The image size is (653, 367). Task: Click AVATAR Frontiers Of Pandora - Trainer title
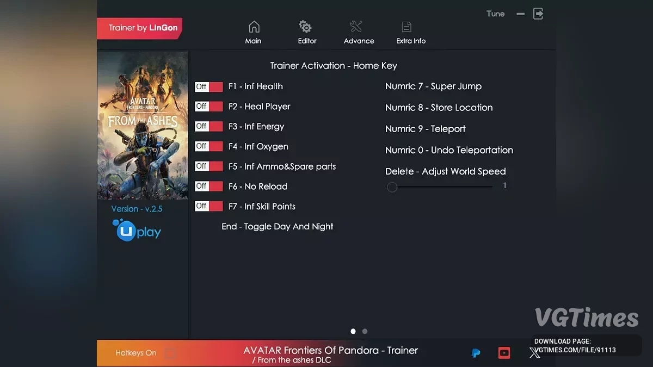pyautogui.click(x=330, y=350)
